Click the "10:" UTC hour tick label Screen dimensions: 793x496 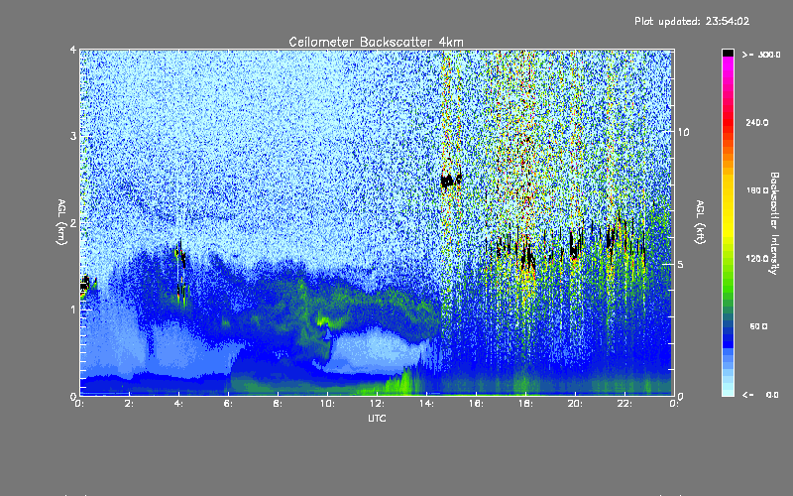[327, 404]
